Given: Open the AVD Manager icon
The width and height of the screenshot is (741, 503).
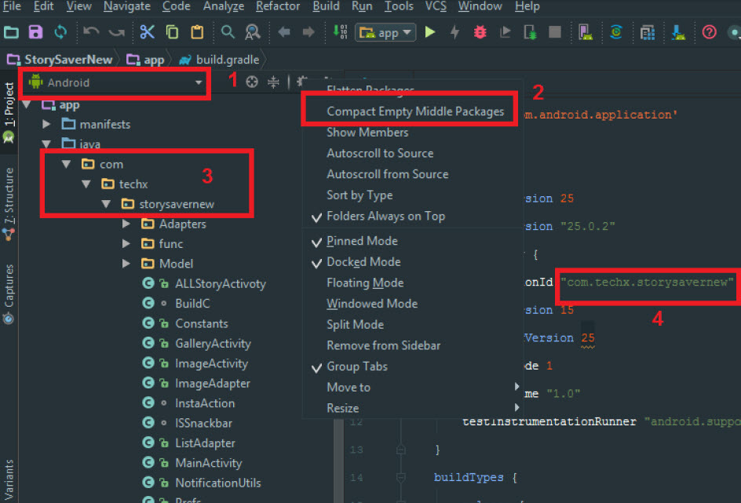Looking at the screenshot, I should click(586, 32).
